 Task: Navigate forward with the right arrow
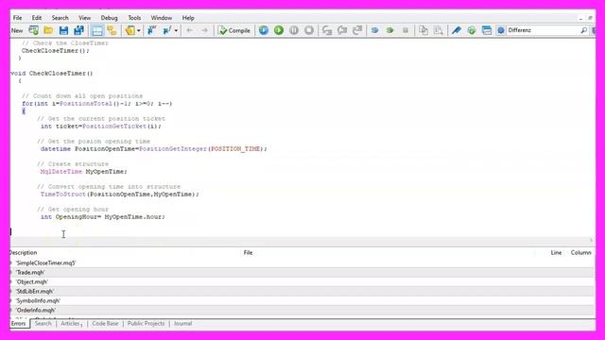[204, 30]
